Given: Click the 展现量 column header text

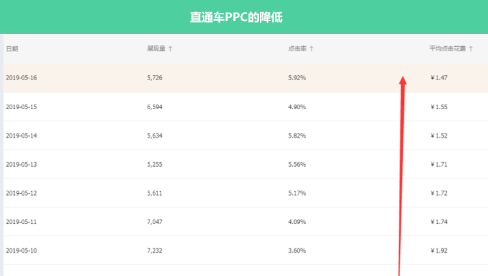Looking at the screenshot, I should 156,49.
